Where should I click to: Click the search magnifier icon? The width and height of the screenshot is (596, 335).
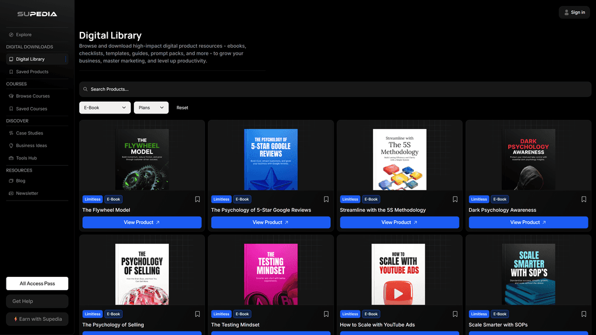click(x=85, y=88)
